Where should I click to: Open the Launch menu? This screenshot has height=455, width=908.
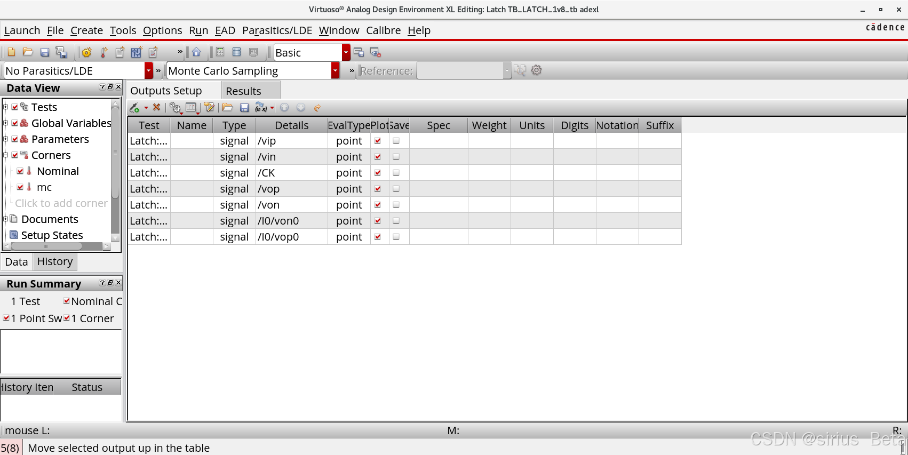[22, 30]
